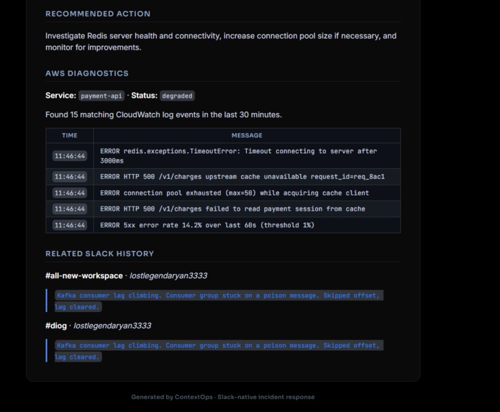Screen dimensions: 500x412
Task: Select the AWS DIAGNOSTICS heading
Action: [x=87, y=73]
